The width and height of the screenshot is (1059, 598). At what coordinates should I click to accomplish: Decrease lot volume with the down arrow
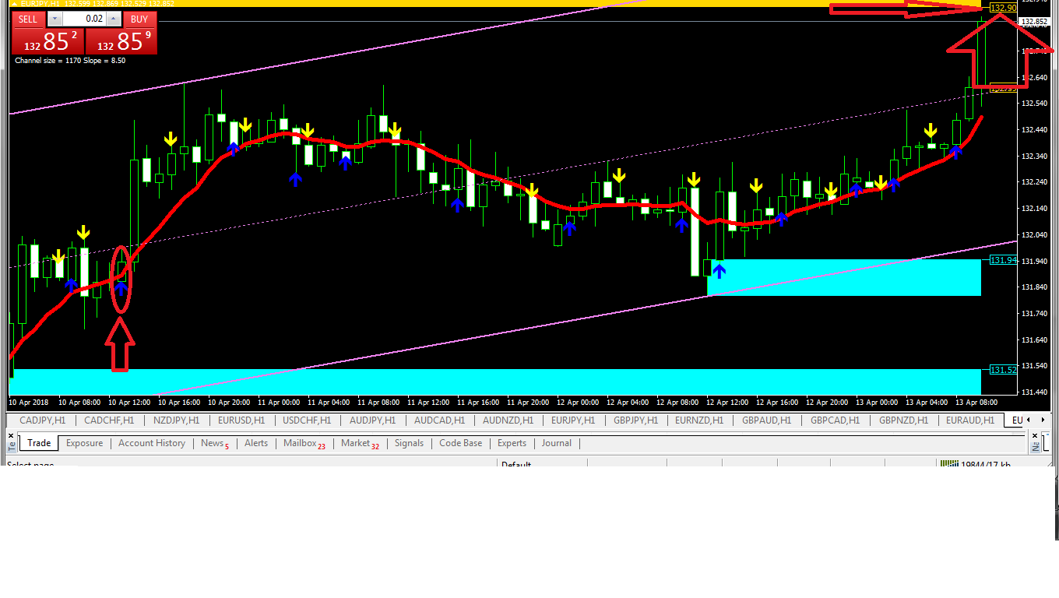pos(54,19)
